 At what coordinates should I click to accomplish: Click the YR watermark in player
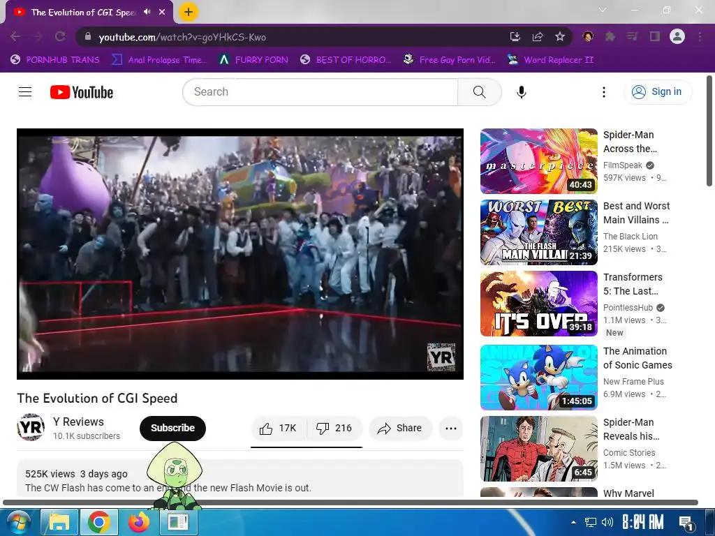(x=441, y=357)
